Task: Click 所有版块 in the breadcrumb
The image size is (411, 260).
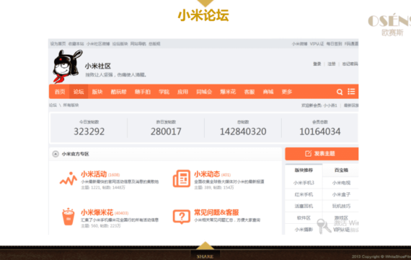Action: 71,105
